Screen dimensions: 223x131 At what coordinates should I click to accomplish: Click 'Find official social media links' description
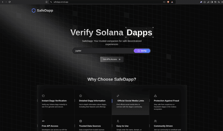pyautogui.click(x=129, y=106)
